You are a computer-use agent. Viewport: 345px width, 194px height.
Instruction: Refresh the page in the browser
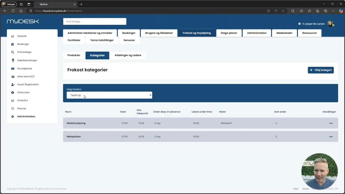pos(13,11)
